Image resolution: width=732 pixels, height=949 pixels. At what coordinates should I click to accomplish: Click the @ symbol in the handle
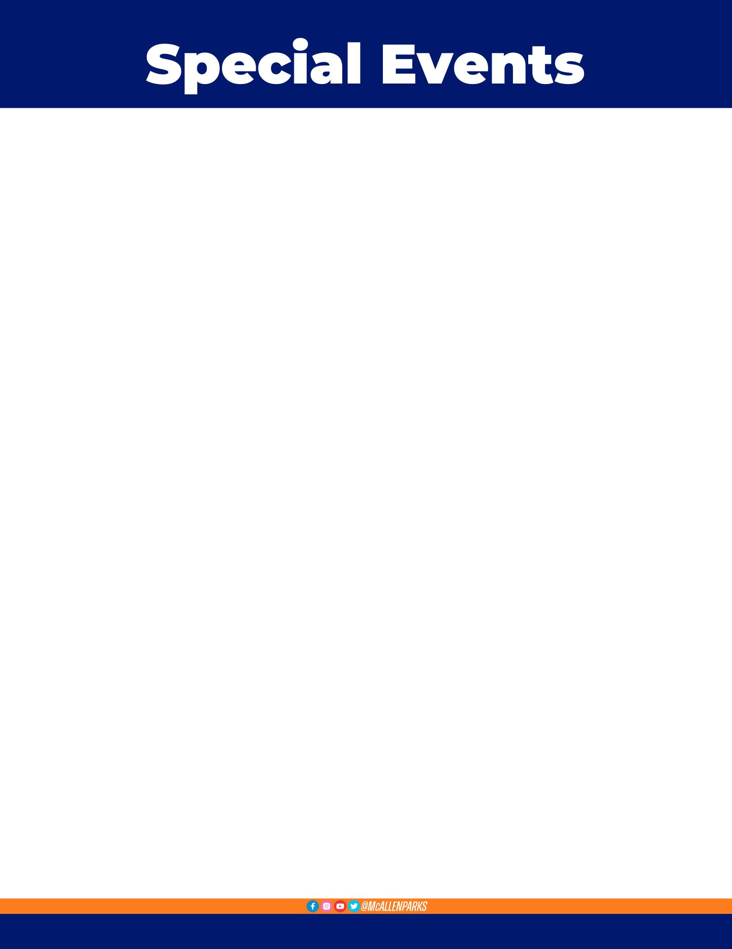click(365, 906)
